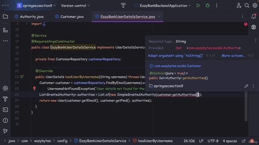The height and width of the screenshot is (145, 259).
Task: Open the error tooltip options menu
Action: tap(255, 40)
